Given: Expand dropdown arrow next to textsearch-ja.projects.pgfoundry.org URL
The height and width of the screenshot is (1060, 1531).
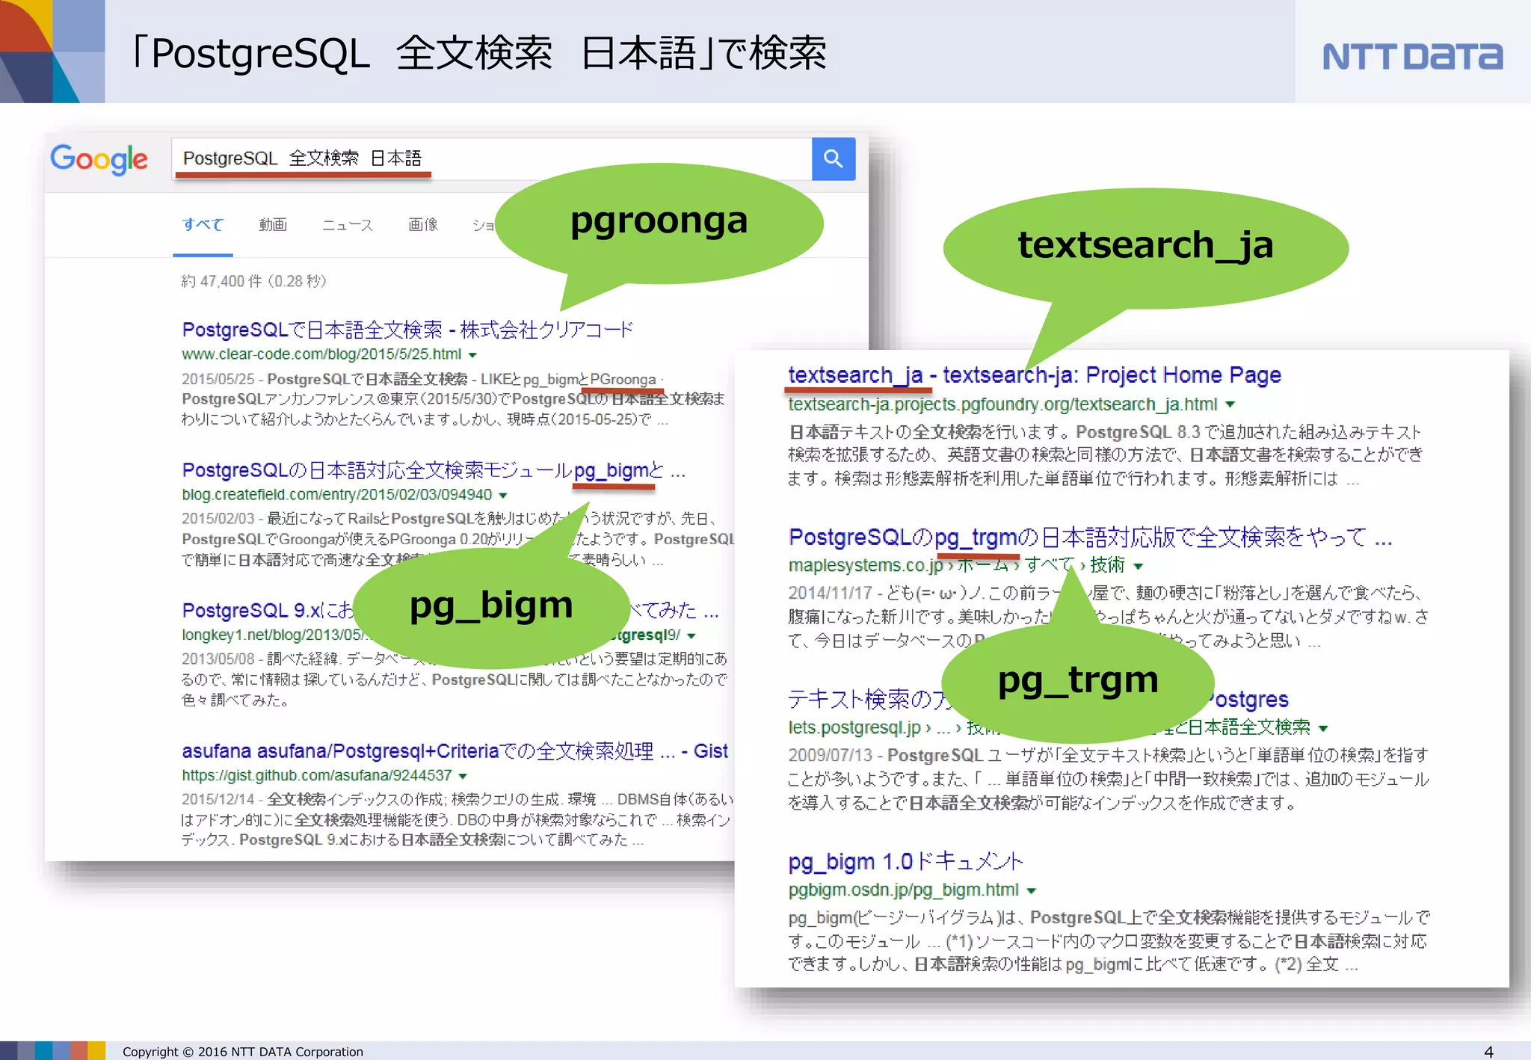Looking at the screenshot, I should 1230,404.
